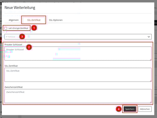157x118 pixels.
Task: Enable the Let's Encrypt-Zertifikat checkbox
Action: [x=6, y=28]
